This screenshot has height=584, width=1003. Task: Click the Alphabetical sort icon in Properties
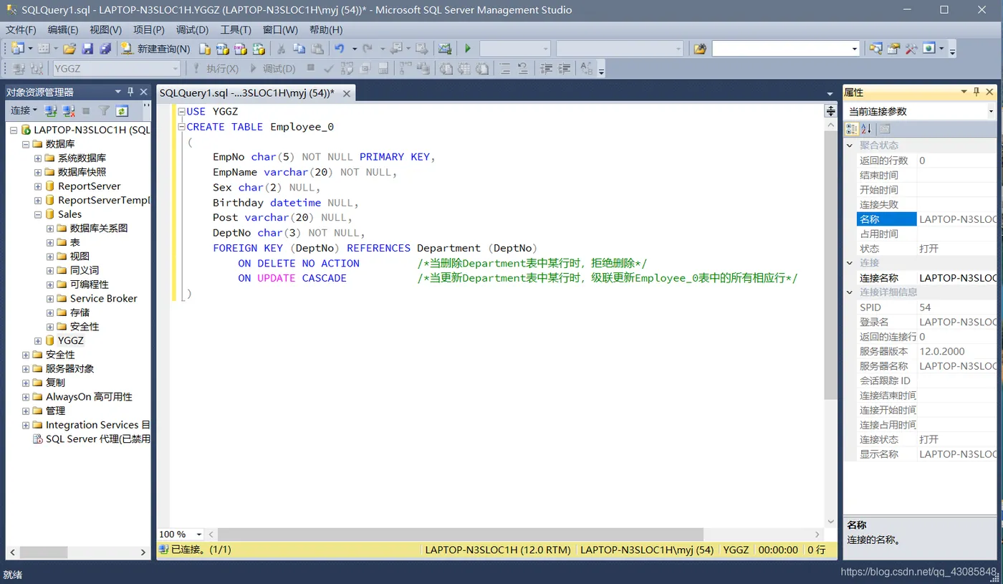(866, 128)
